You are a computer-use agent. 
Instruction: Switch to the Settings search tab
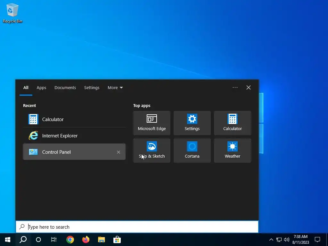92,88
